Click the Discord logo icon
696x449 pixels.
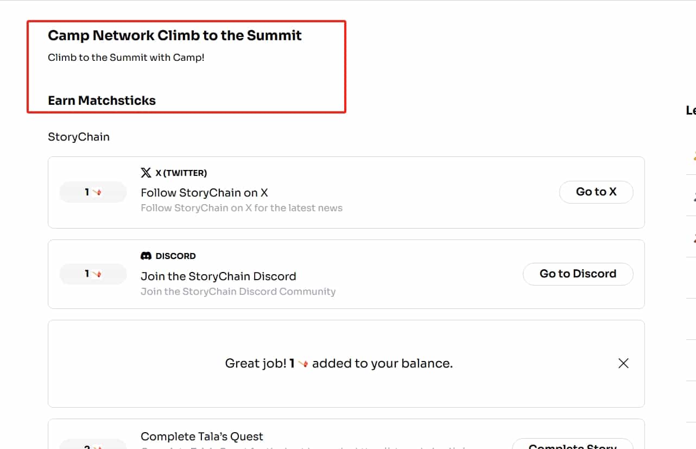[x=146, y=256]
